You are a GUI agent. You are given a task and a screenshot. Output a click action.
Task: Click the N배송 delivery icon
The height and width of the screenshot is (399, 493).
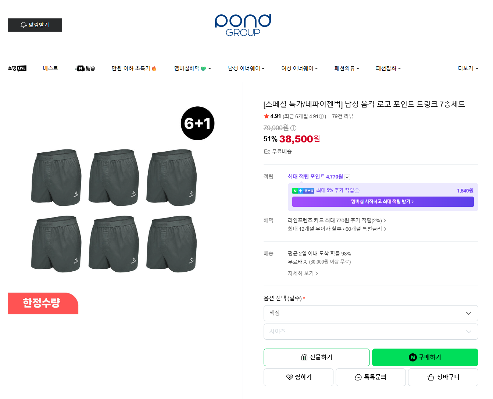85,68
